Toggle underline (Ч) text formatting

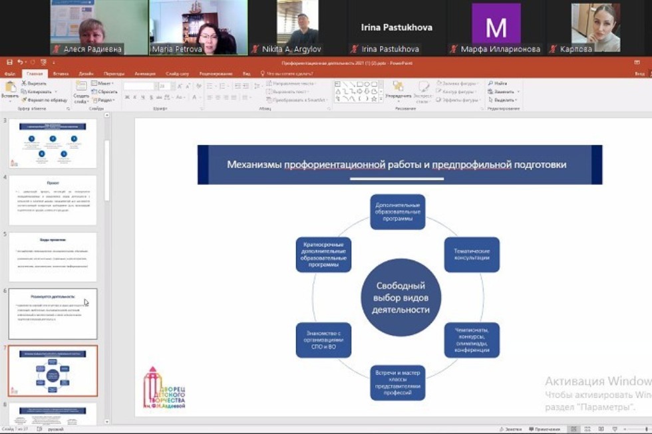143,98
